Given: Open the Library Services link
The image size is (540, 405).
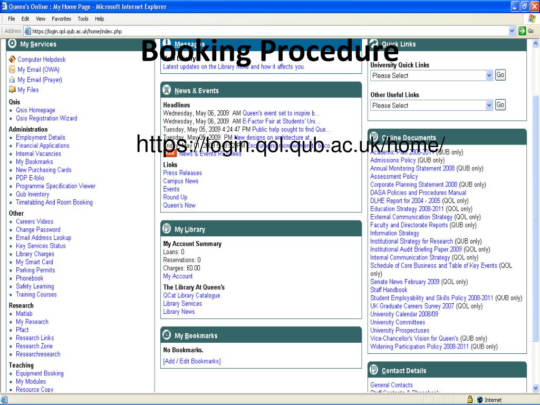Looking at the screenshot, I should 182,303.
